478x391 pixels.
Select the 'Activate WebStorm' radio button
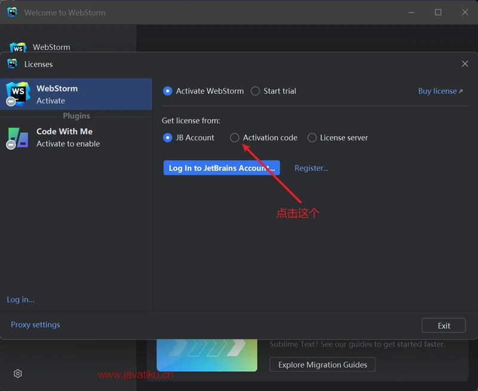(x=167, y=91)
